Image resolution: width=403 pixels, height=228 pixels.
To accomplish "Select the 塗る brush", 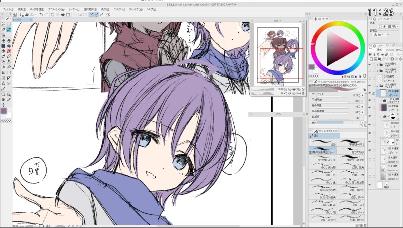I will 323,143.
